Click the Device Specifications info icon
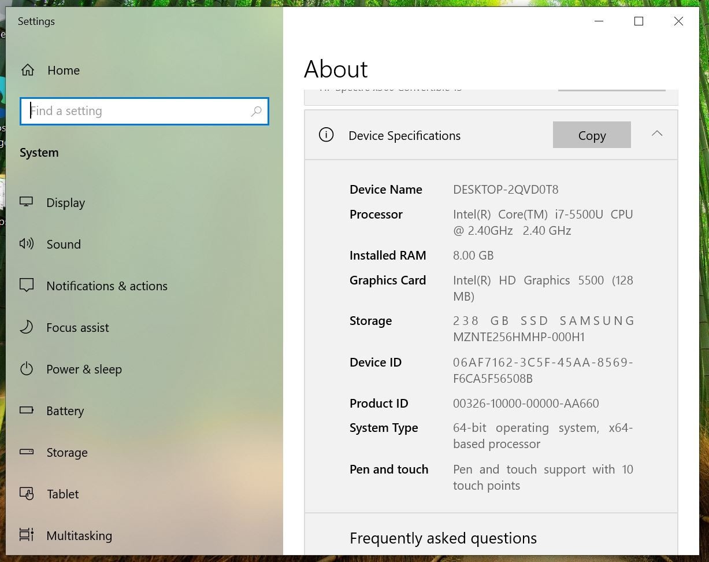This screenshot has height=562, width=709. (x=326, y=135)
